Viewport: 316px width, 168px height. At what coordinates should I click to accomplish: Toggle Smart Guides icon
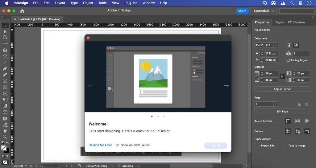[x=307, y=131]
